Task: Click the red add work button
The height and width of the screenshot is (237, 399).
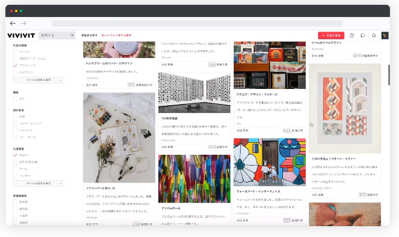Action: pos(331,36)
